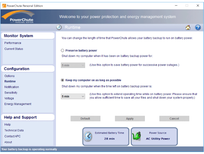The width and height of the screenshot is (204, 154).
Task: Open the Performance page in sidebar
Action: click(x=13, y=43)
